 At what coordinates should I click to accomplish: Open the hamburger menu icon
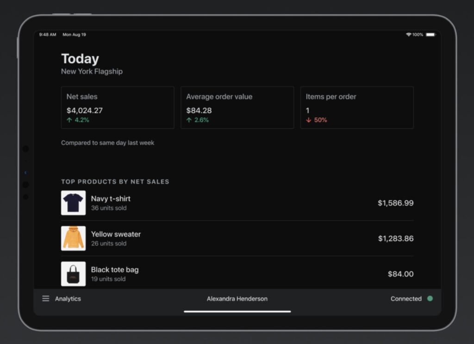point(46,299)
